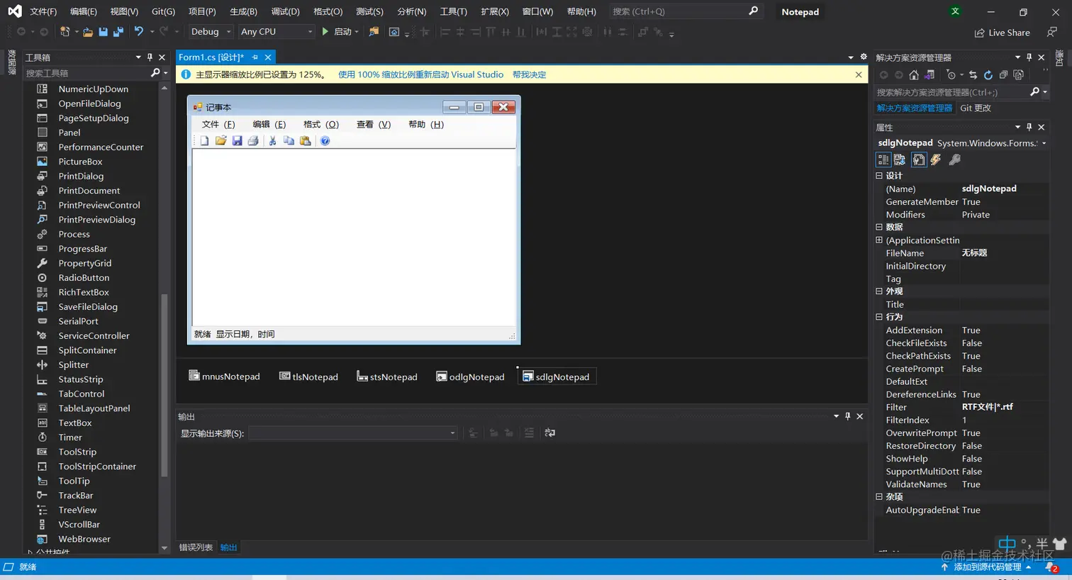Viewport: 1072px width, 580px height.
Task: Click Refresh icon in Solution Explorer toolbar
Action: click(988, 74)
